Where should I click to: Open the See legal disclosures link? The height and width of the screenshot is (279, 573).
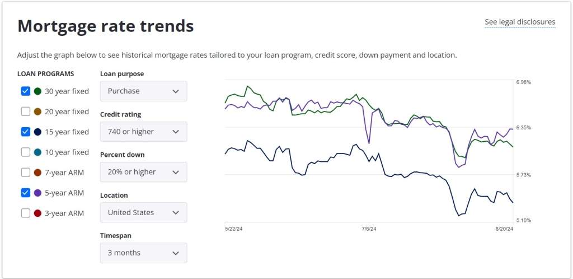point(520,22)
